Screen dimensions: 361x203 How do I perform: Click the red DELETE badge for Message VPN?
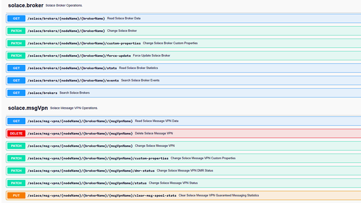[x=16, y=133]
